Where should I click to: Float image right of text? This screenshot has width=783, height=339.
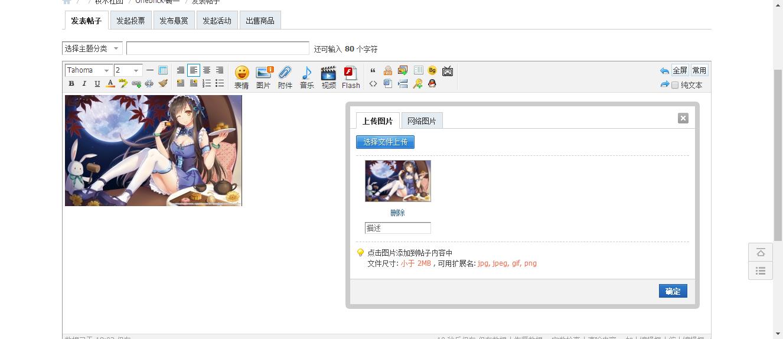tap(194, 84)
